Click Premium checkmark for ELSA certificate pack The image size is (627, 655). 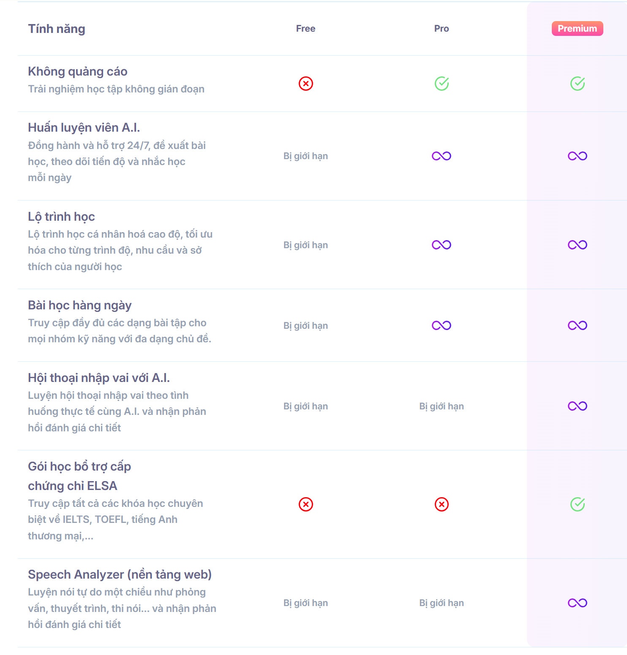click(577, 504)
